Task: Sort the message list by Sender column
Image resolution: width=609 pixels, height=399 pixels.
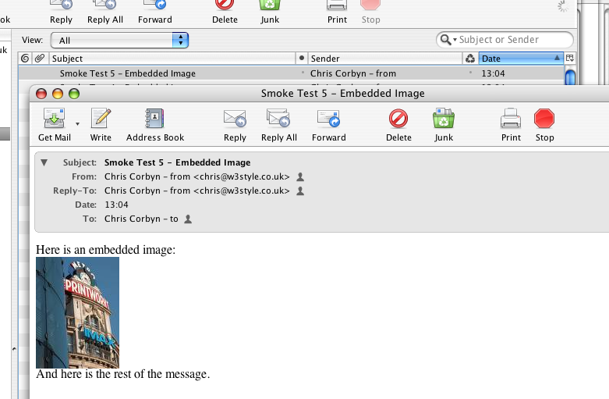Action: pyautogui.click(x=382, y=59)
